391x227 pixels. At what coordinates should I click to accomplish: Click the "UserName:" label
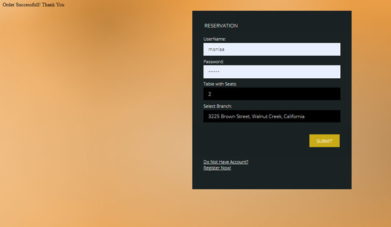[215, 39]
